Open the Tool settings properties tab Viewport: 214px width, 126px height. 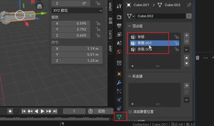pyautogui.click(x=119, y=6)
